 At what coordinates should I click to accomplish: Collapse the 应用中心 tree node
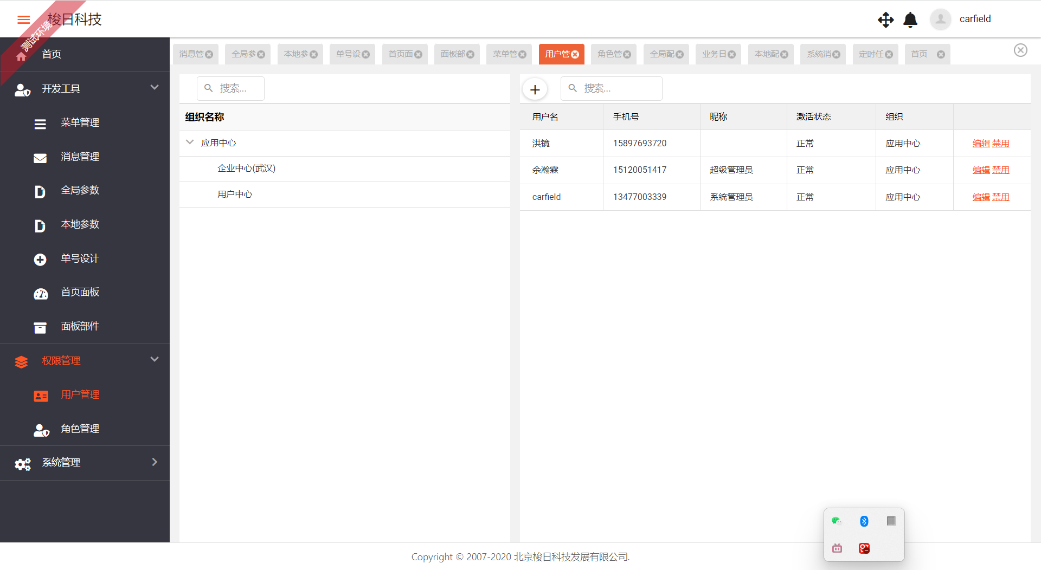point(190,142)
